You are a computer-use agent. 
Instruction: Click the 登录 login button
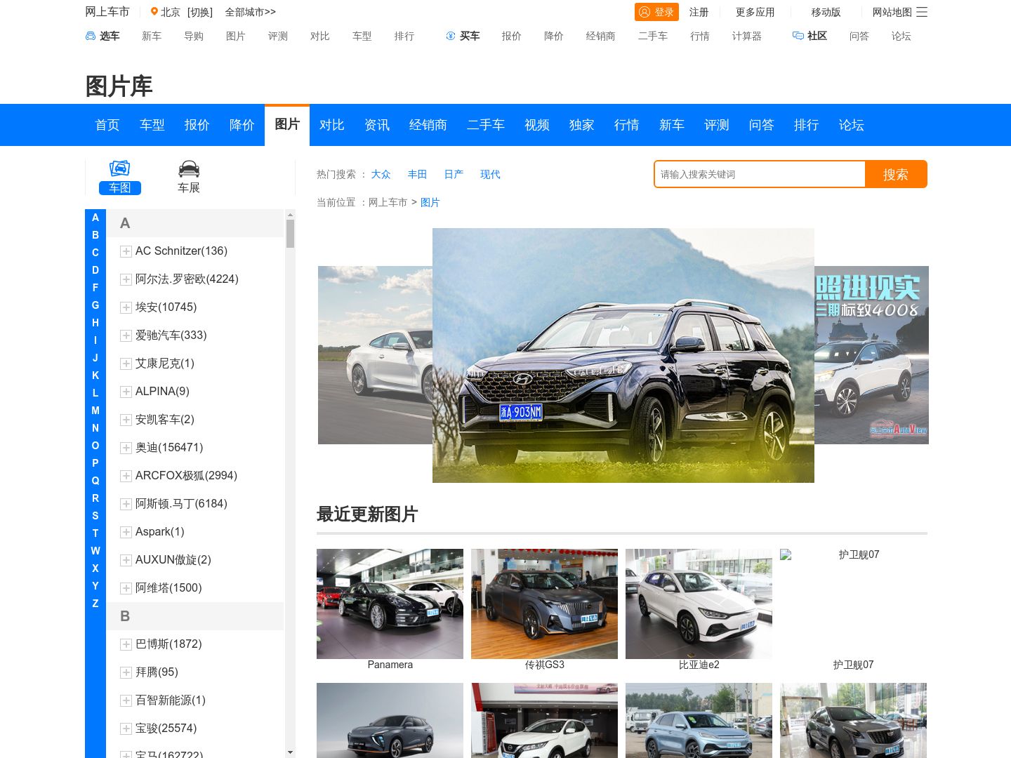pyautogui.click(x=656, y=12)
